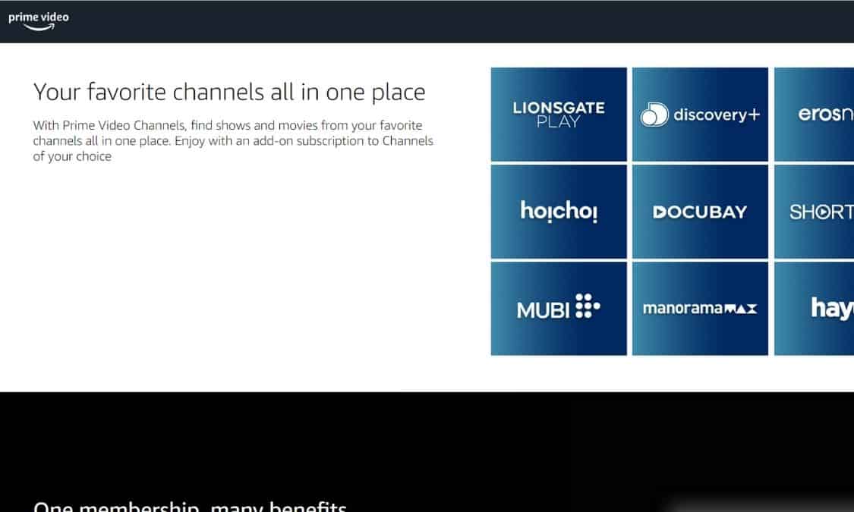This screenshot has height=512, width=854.
Task: Click the Prime Video logo
Action: [39, 20]
